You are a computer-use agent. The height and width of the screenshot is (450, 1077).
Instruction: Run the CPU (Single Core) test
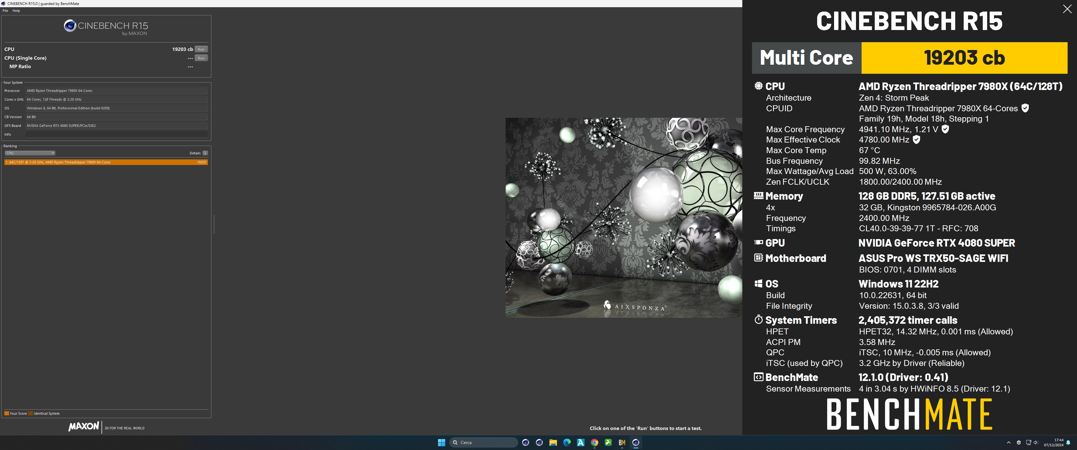pos(201,58)
